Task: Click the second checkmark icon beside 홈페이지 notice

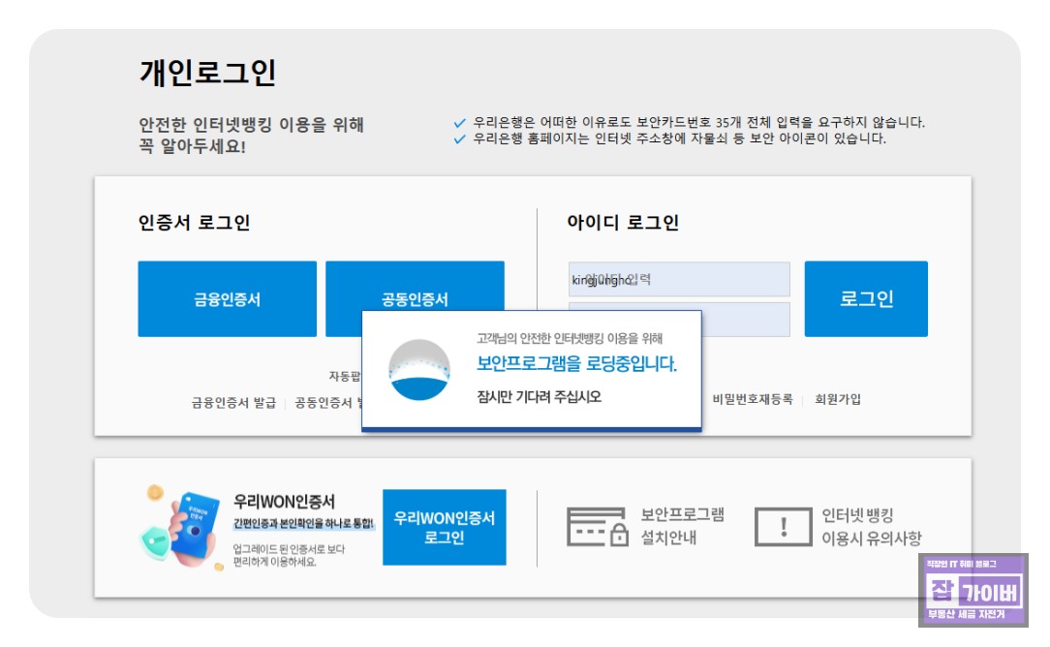Action: click(x=459, y=139)
